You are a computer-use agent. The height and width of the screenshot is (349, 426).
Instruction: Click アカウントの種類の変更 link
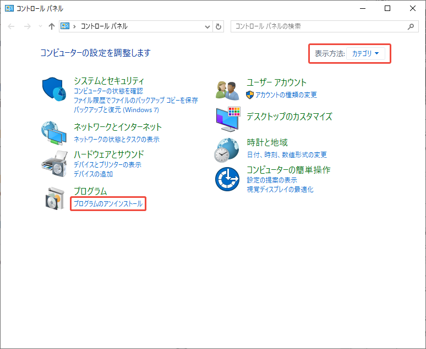[286, 95]
